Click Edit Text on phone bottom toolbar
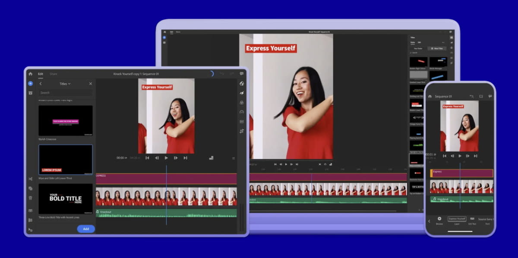This screenshot has height=258, width=518. [x=472, y=220]
